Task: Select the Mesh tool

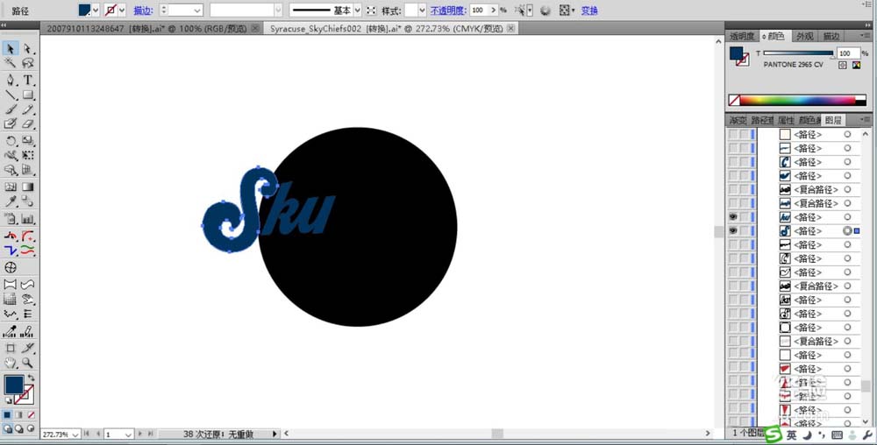Action: point(10,187)
